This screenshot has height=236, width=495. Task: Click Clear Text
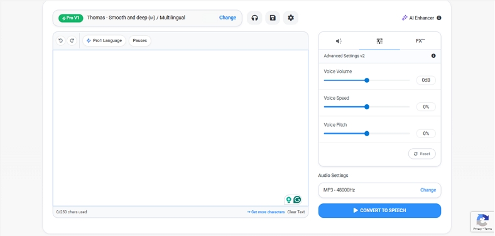click(296, 212)
